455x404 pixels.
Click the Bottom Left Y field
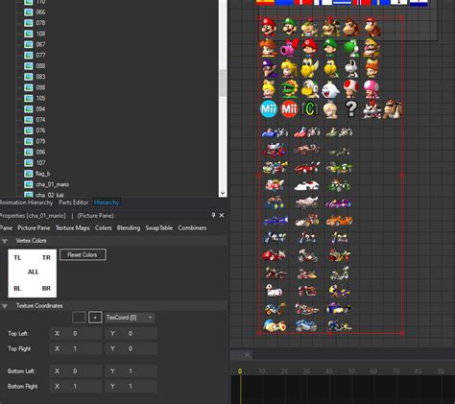(132, 371)
